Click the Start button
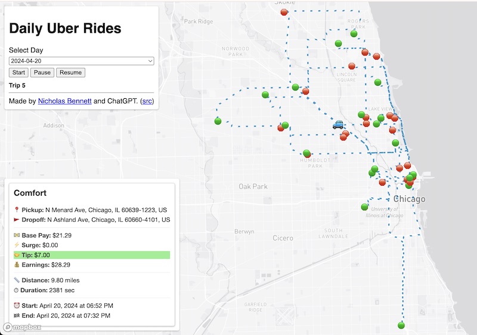Screen dimensions: 477x335 point(18,72)
